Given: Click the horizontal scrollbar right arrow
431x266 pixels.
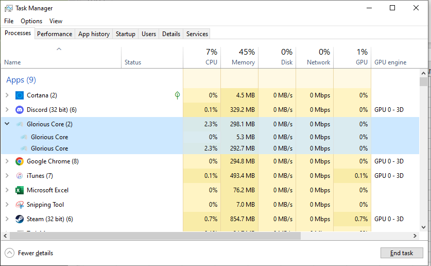Looking at the screenshot, I should coord(415,236).
